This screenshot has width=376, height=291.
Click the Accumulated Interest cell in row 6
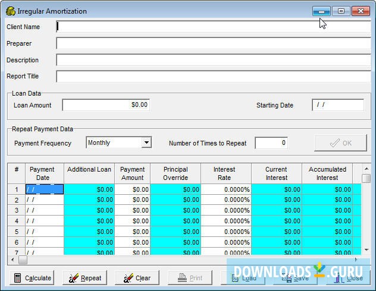click(x=327, y=242)
